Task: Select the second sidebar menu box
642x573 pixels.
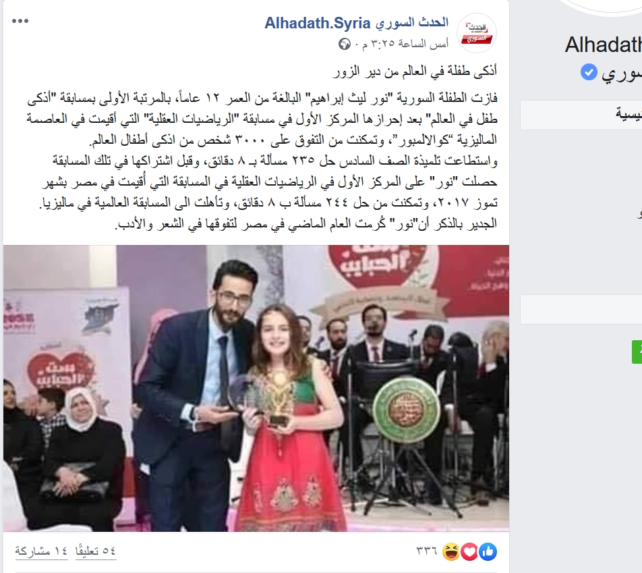Action: [x=581, y=310]
